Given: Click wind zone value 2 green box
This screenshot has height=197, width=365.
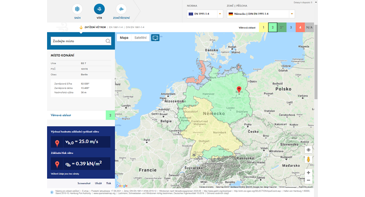Looking at the screenshot, I should [x=110, y=115].
